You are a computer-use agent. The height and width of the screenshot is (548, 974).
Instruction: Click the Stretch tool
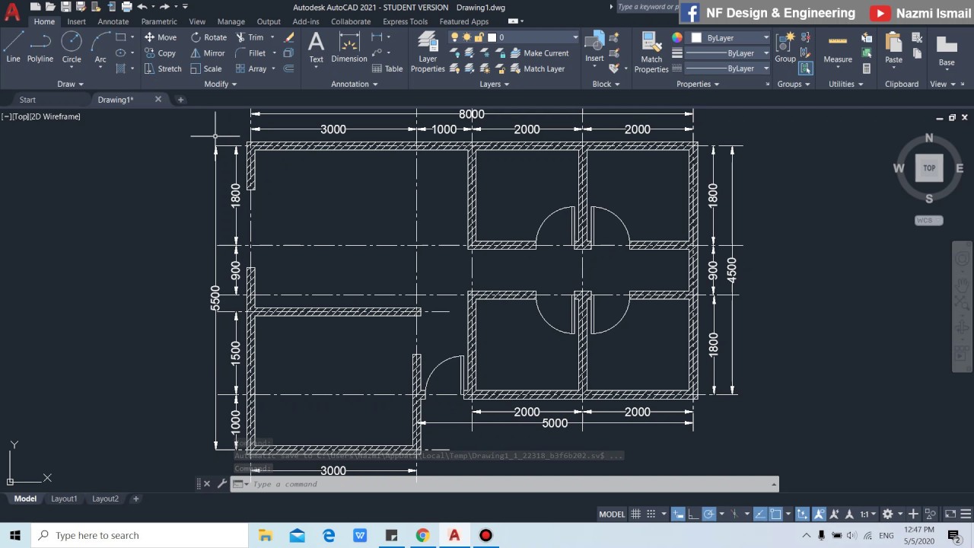point(162,68)
